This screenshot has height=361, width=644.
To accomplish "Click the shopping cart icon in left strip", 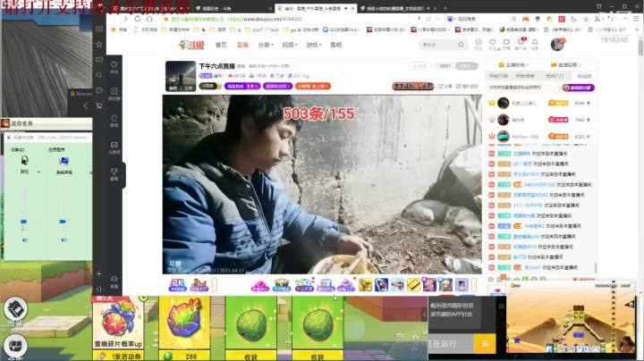I will pos(99,105).
